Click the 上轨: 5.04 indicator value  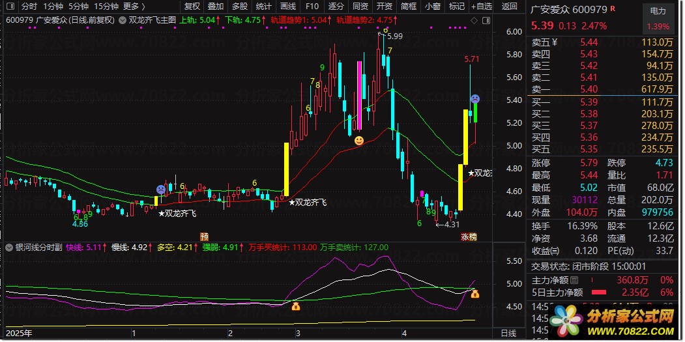pos(199,20)
